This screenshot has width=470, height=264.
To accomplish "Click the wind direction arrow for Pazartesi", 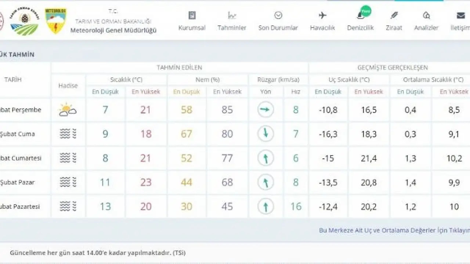I will point(265,206).
